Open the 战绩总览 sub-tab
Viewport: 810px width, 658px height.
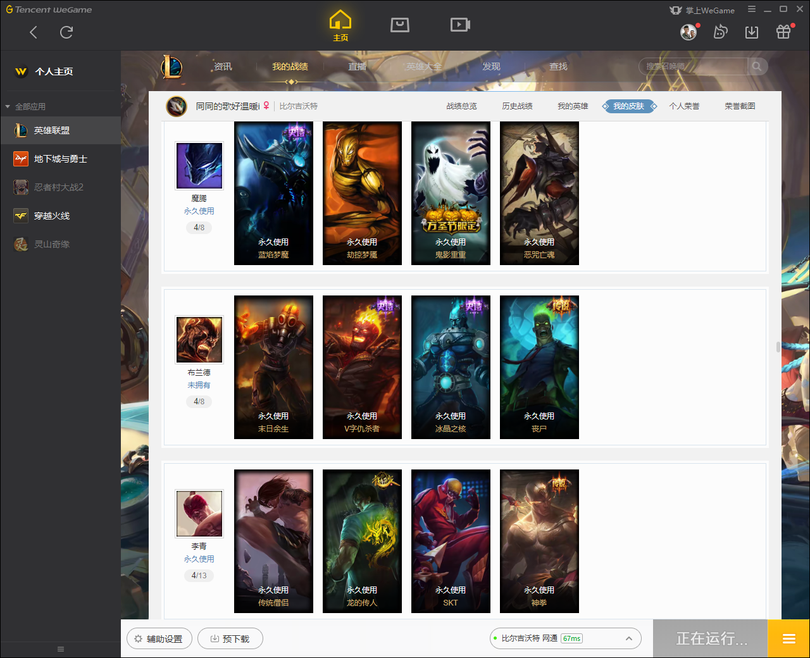[x=461, y=106]
